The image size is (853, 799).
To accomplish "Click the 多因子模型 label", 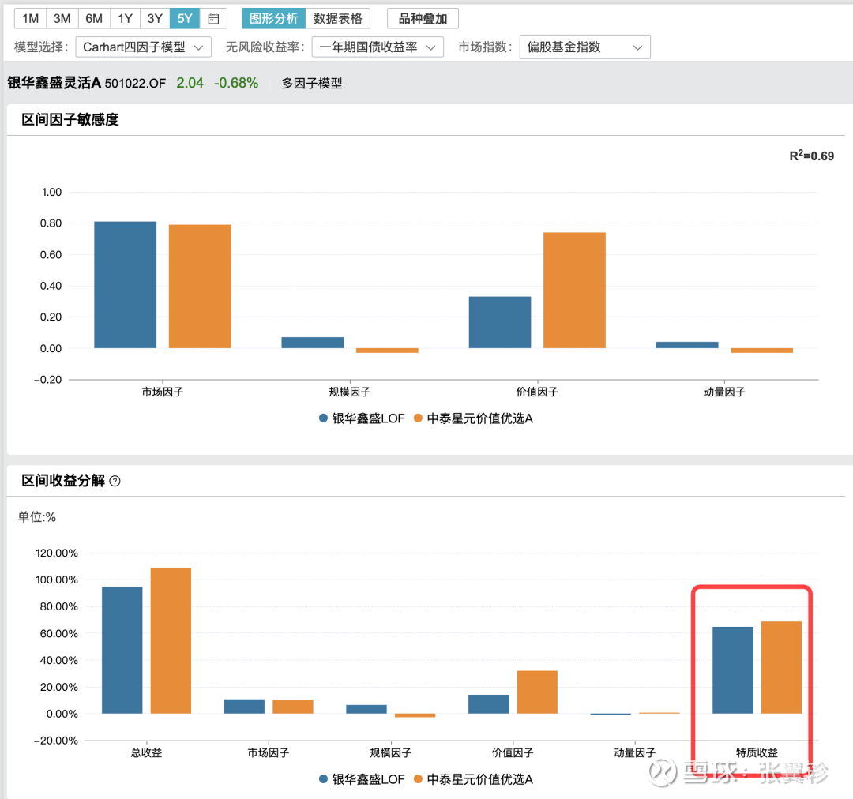I will (312, 83).
